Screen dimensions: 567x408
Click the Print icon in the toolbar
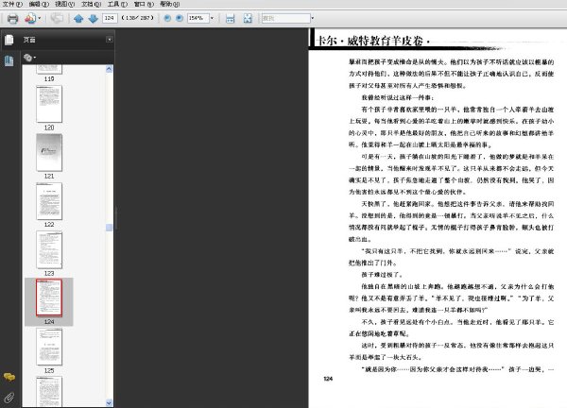click(x=12, y=18)
